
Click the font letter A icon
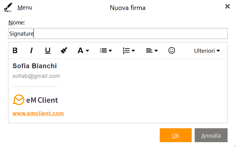click(x=81, y=51)
